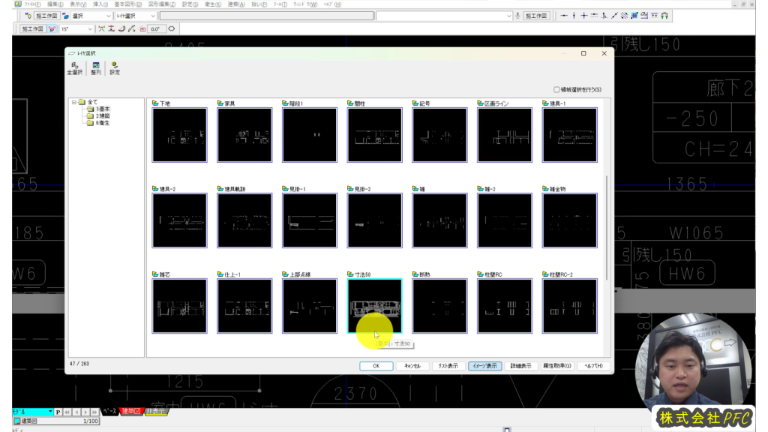Screen dimensions: 768x432
Task: Click the layer list vertical scrollbar
Action: pyautogui.click(x=607, y=225)
